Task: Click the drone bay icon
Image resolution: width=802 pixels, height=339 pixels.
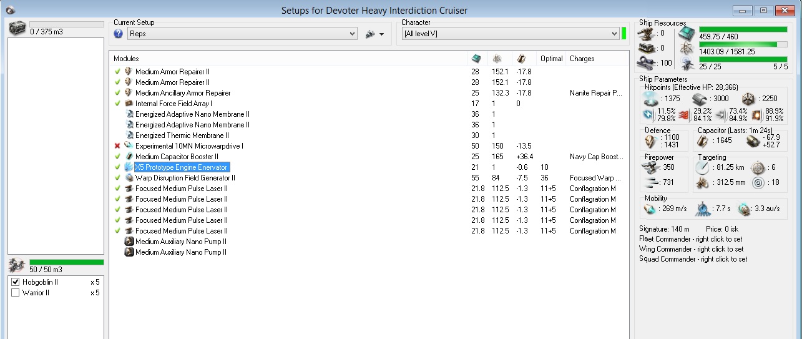Action: [18, 266]
